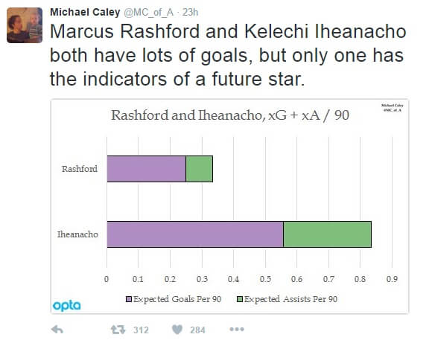Image resolution: width=432 pixels, height=343 pixels.
Task: Click the green Expected Assists legend swatch
Action: [240, 299]
